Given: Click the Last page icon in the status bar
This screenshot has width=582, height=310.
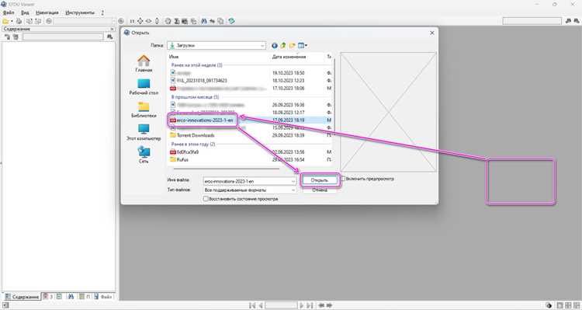Looking at the screenshot, I should coord(310,305).
